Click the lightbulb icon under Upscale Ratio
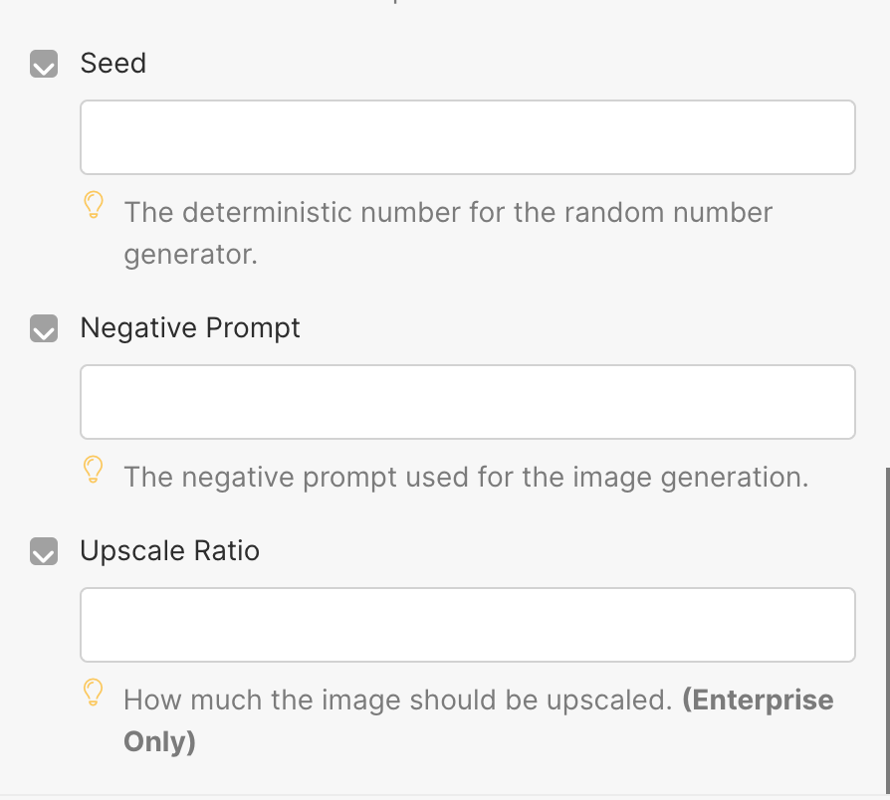This screenshot has width=890, height=800. pyautogui.click(x=93, y=693)
